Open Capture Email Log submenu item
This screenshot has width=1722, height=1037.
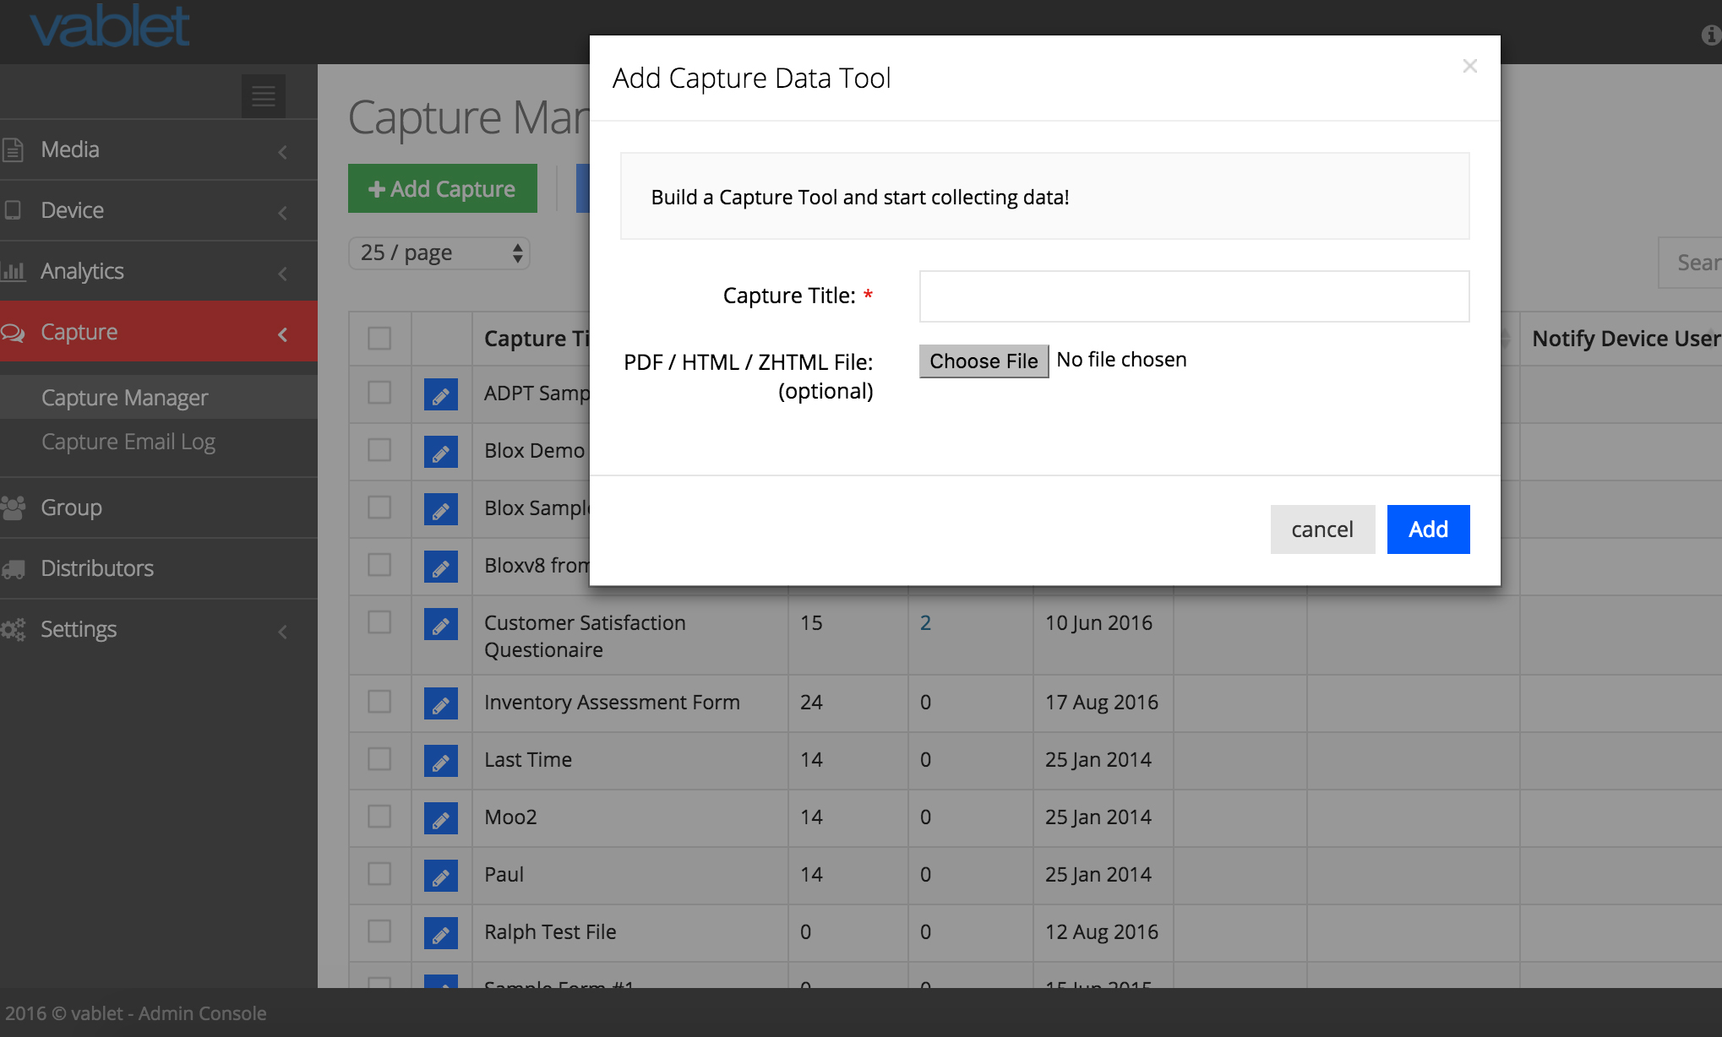click(x=128, y=442)
